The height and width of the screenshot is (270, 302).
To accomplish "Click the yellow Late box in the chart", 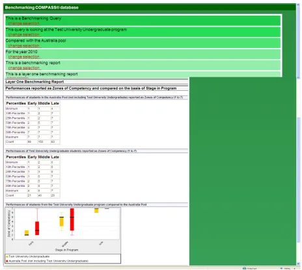I will point(96,210).
